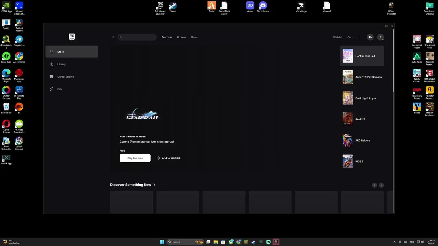
Task: Show next Discover Something New items
Action: click(381, 185)
